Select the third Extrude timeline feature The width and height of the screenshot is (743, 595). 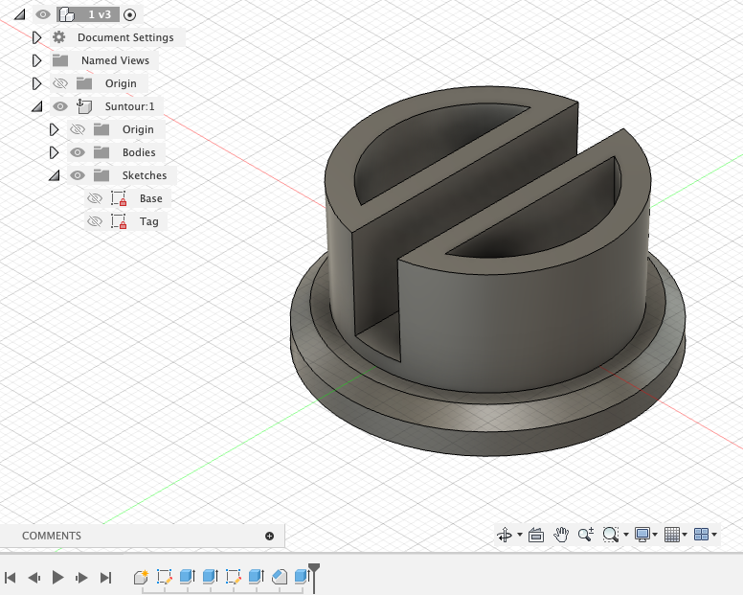(257, 577)
